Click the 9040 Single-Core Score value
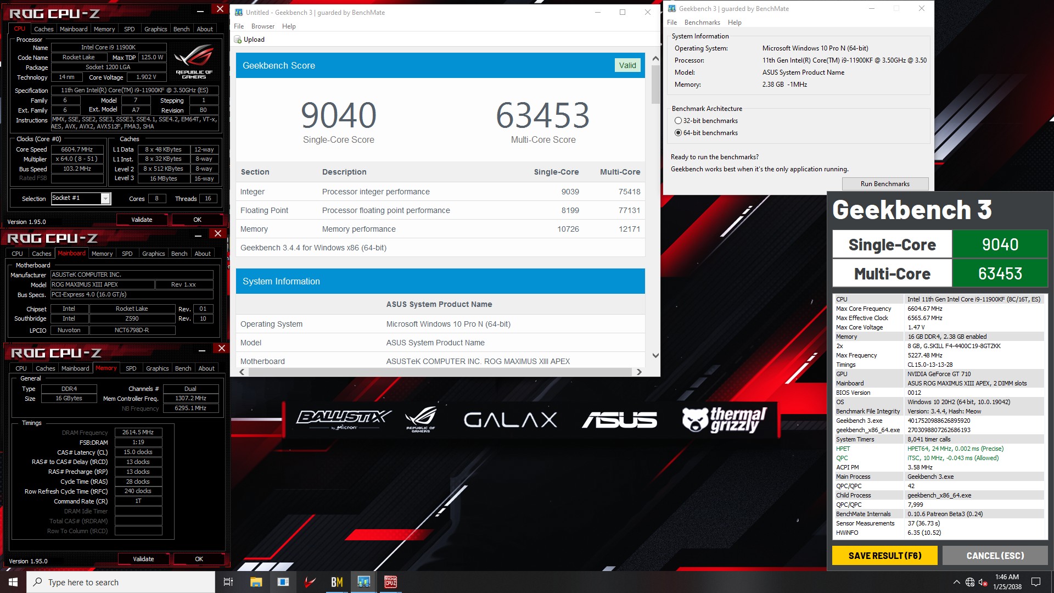The image size is (1054, 593). (339, 115)
